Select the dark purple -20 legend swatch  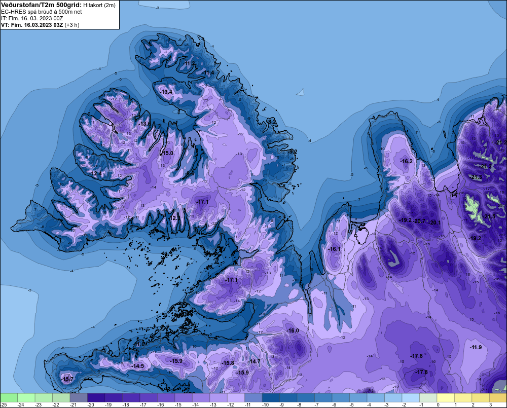(x=96, y=398)
